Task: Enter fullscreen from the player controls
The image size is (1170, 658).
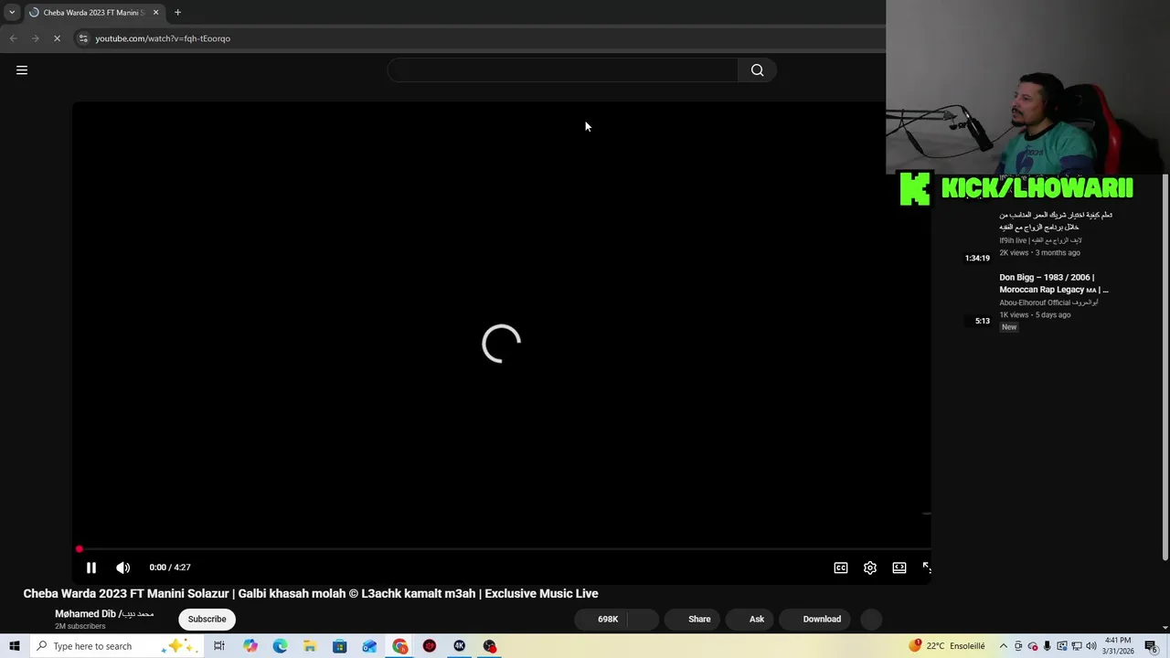Action: 926,568
